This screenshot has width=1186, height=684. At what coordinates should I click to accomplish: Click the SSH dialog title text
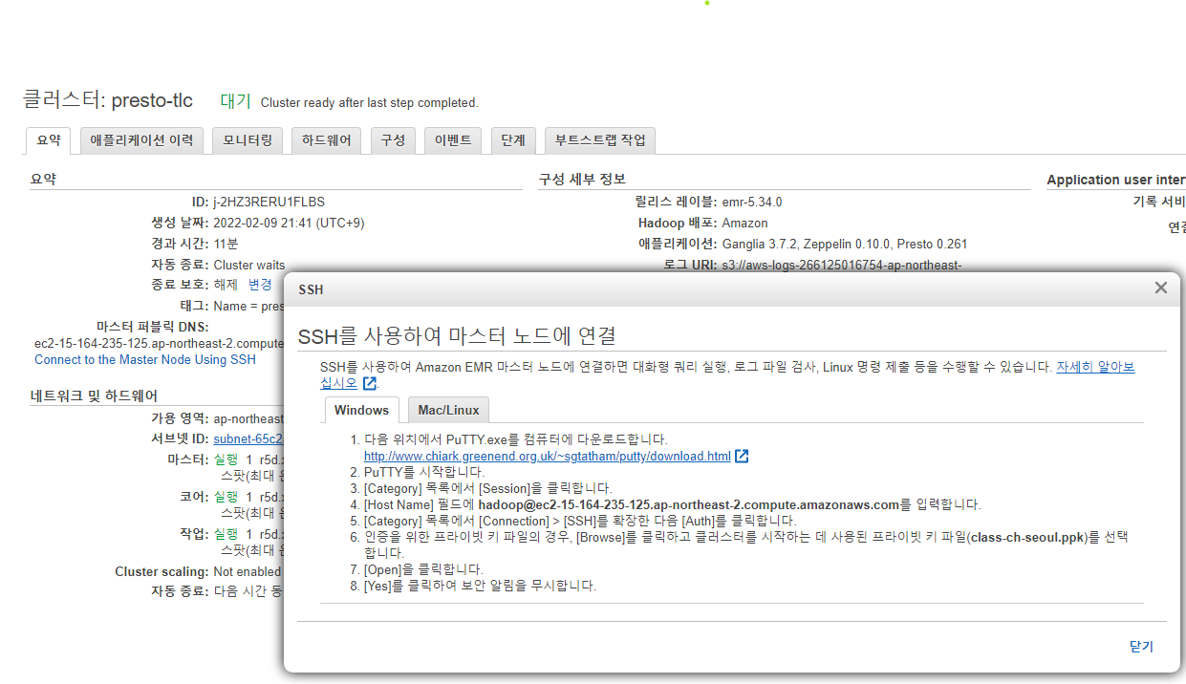point(311,289)
